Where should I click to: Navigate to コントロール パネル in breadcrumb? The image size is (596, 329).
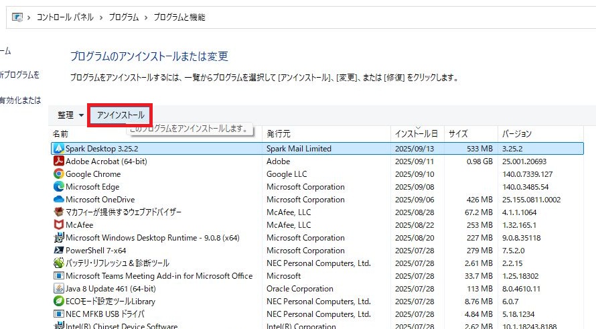click(x=68, y=17)
